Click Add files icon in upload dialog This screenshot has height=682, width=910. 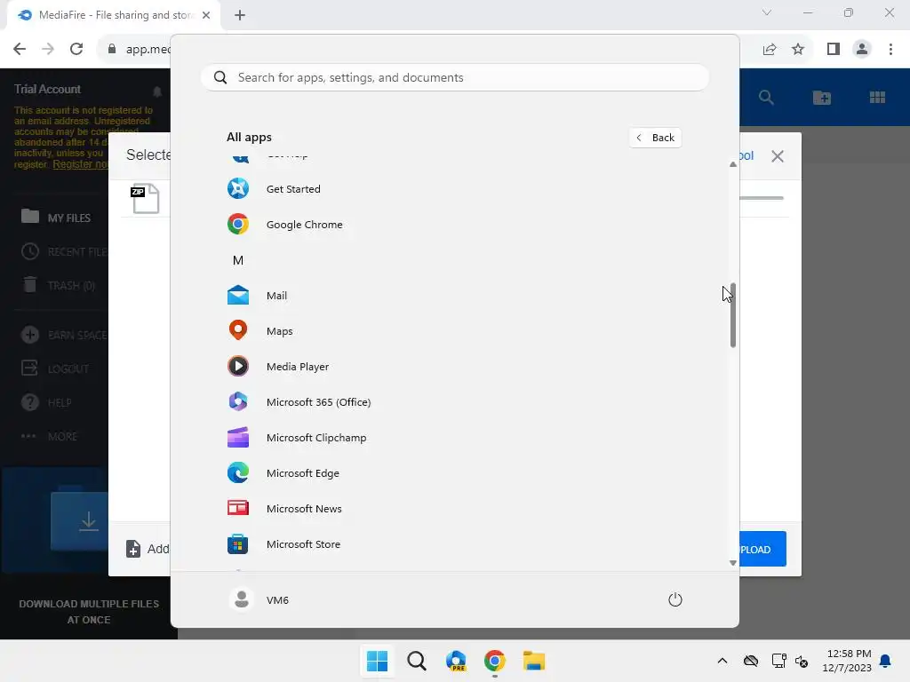pos(133,549)
